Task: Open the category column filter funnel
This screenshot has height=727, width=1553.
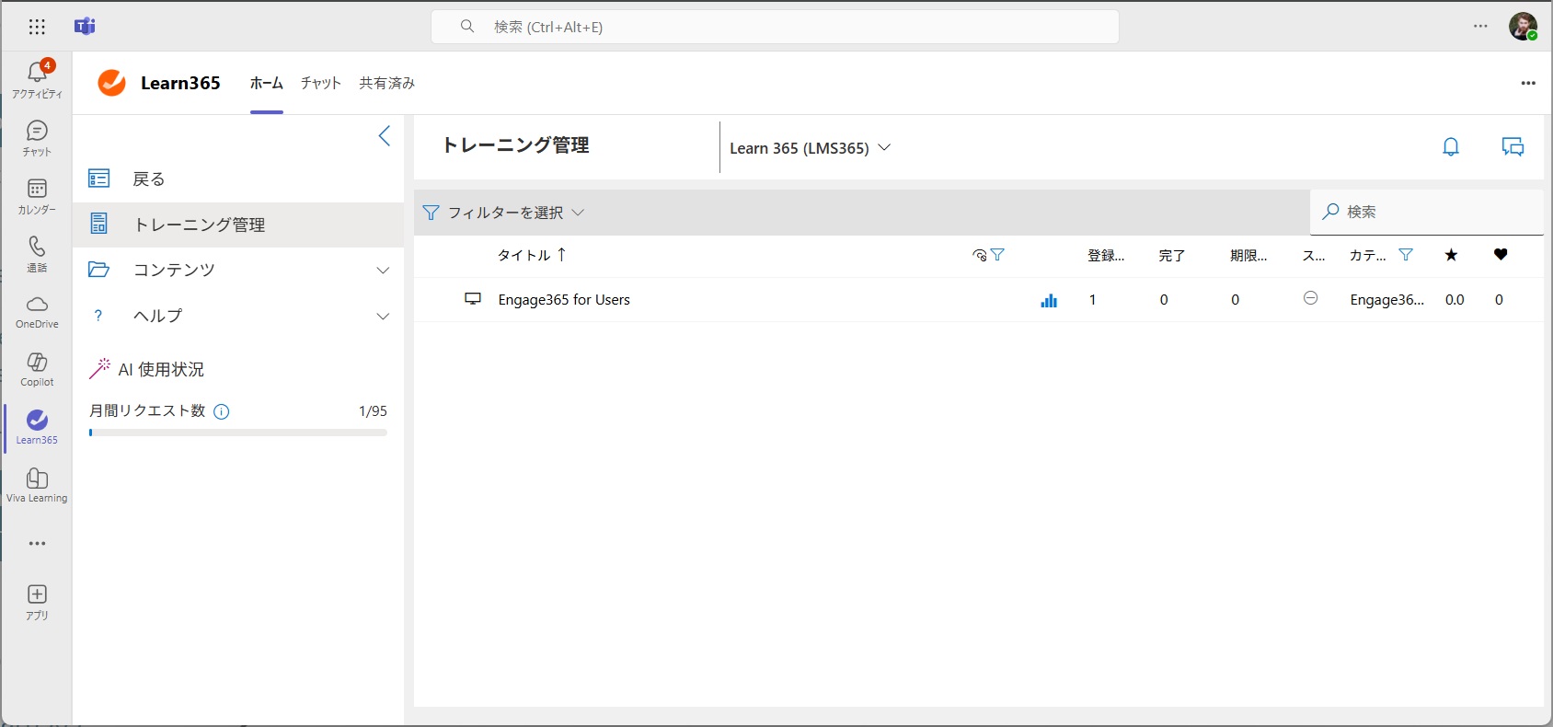Action: [x=1406, y=255]
